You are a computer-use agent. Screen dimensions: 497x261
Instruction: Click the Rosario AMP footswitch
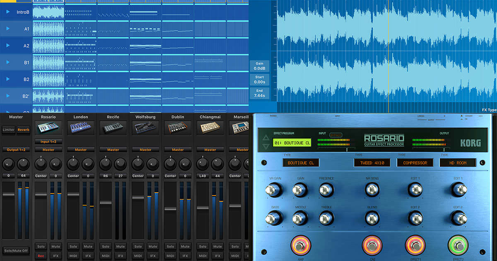(x=301, y=246)
